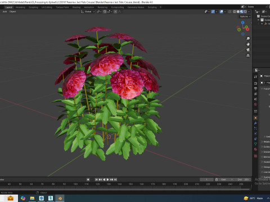Open the Object menu in viewport header
Viewport: 270px width, 202px height.
(12, 12)
